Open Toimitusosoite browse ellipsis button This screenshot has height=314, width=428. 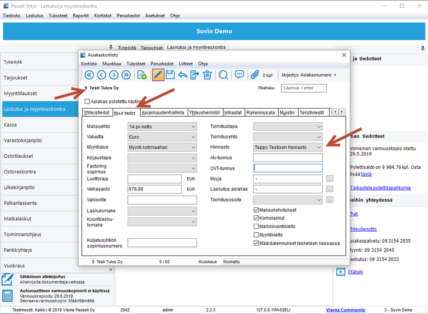coord(330,200)
